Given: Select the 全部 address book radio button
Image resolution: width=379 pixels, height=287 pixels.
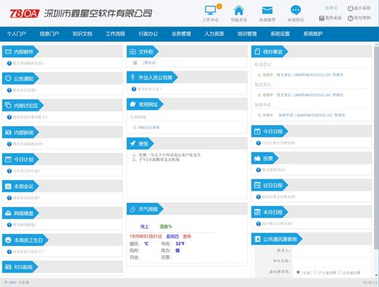Looking at the screenshot, I should pyautogui.click(x=298, y=272).
